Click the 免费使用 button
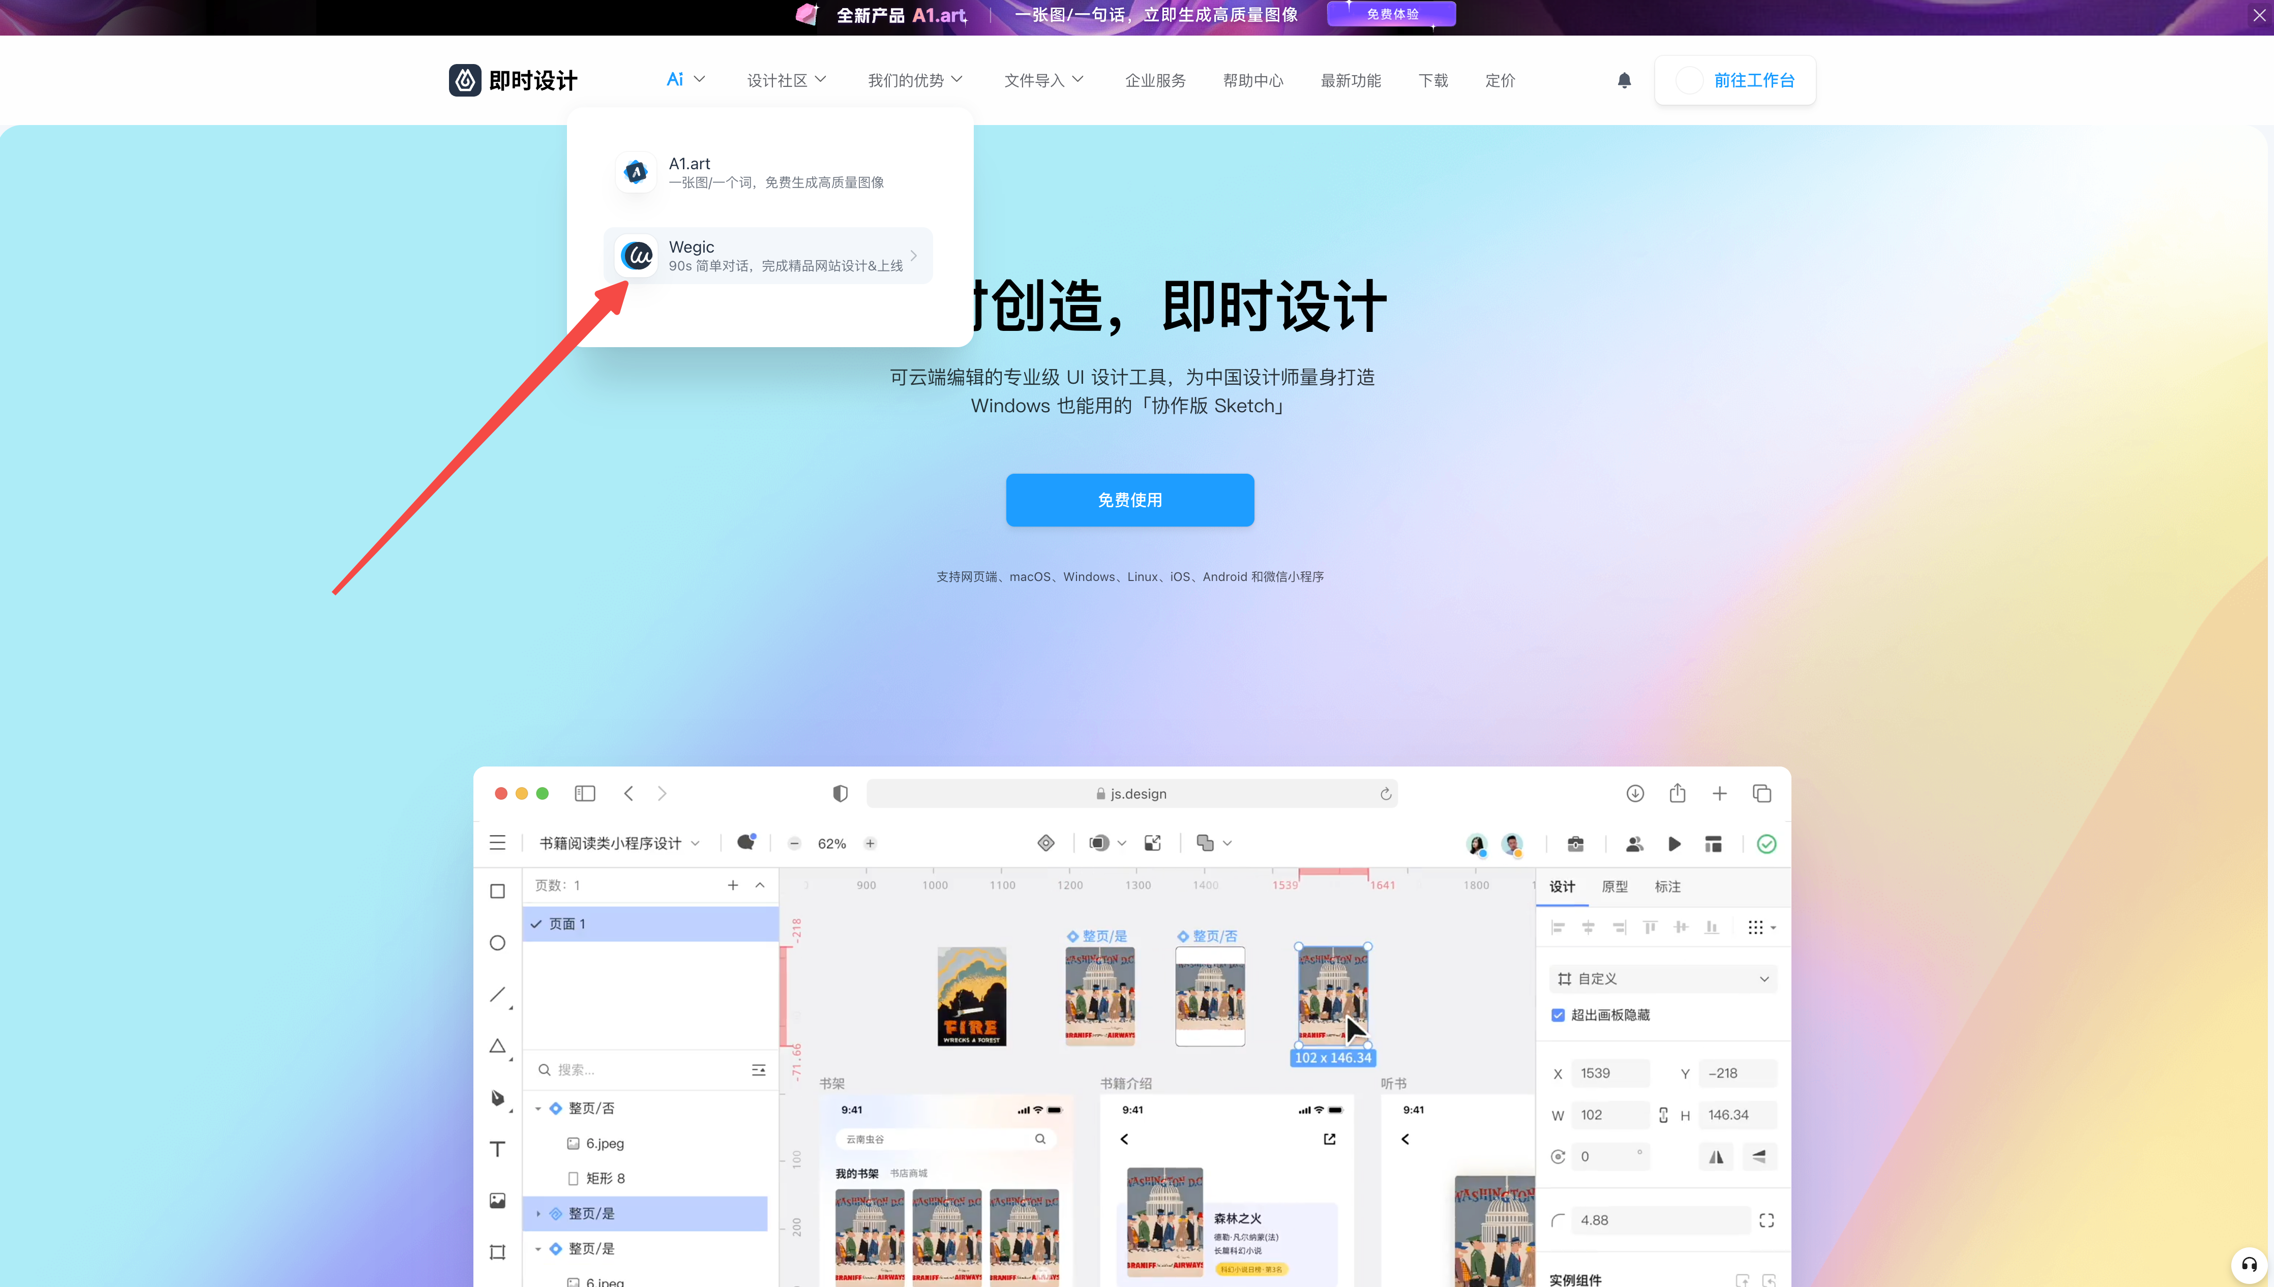Image resolution: width=2274 pixels, height=1287 pixels. pyautogui.click(x=1129, y=500)
